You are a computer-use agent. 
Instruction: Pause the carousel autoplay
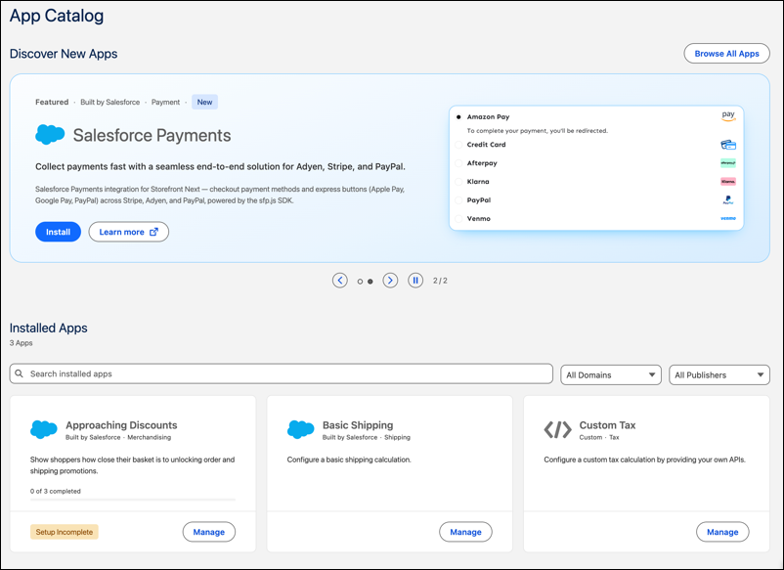click(415, 281)
